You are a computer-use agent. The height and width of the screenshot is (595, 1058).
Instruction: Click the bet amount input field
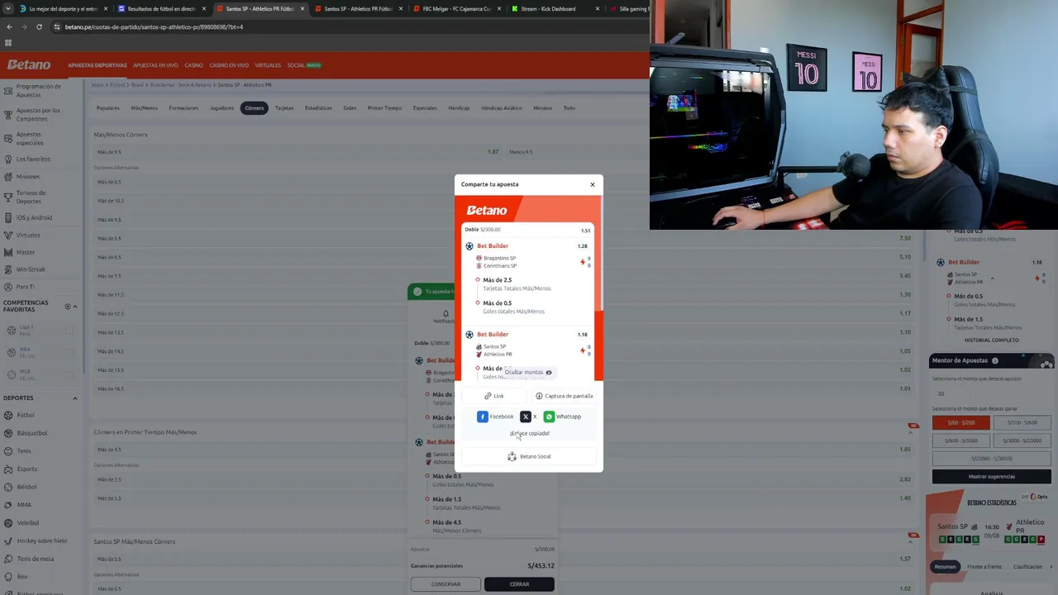pyautogui.click(x=992, y=393)
